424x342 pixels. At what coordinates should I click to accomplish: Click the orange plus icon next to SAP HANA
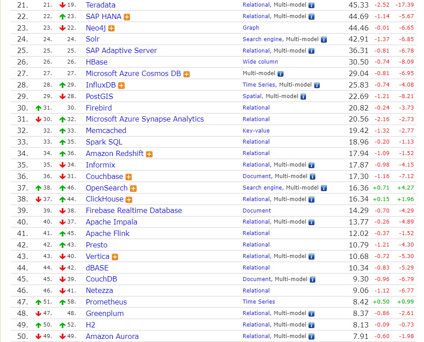tap(127, 17)
